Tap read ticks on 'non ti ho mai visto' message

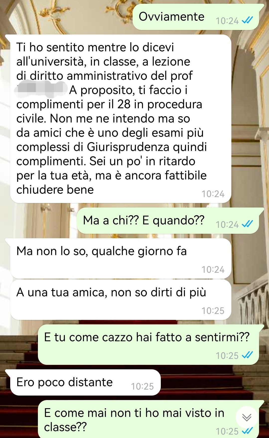(248, 431)
